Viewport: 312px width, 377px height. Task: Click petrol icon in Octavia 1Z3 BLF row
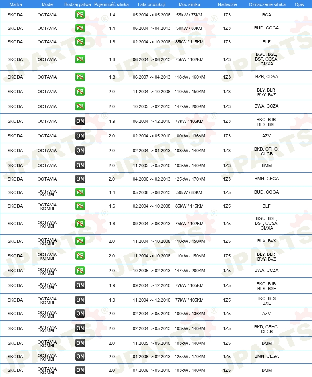80,42
